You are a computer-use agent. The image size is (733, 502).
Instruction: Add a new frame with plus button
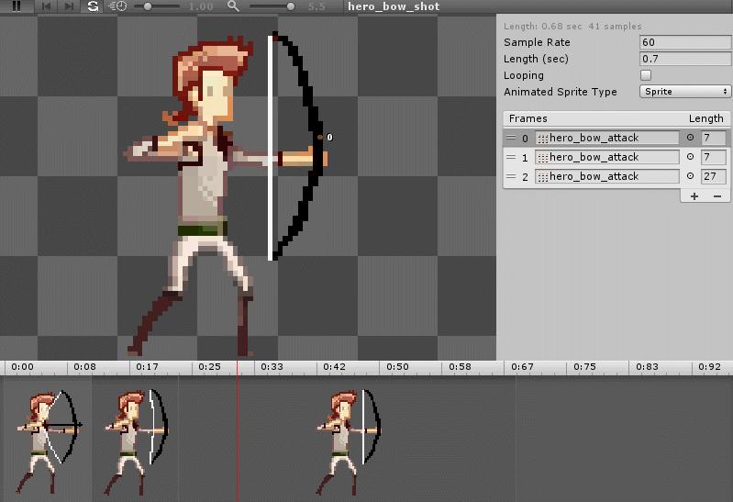click(x=694, y=196)
